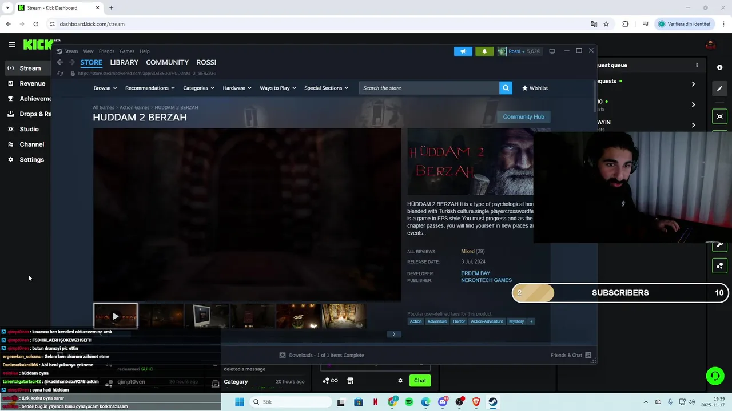Open developer ERDEM BAY link
The height and width of the screenshot is (411, 732).
(x=475, y=273)
